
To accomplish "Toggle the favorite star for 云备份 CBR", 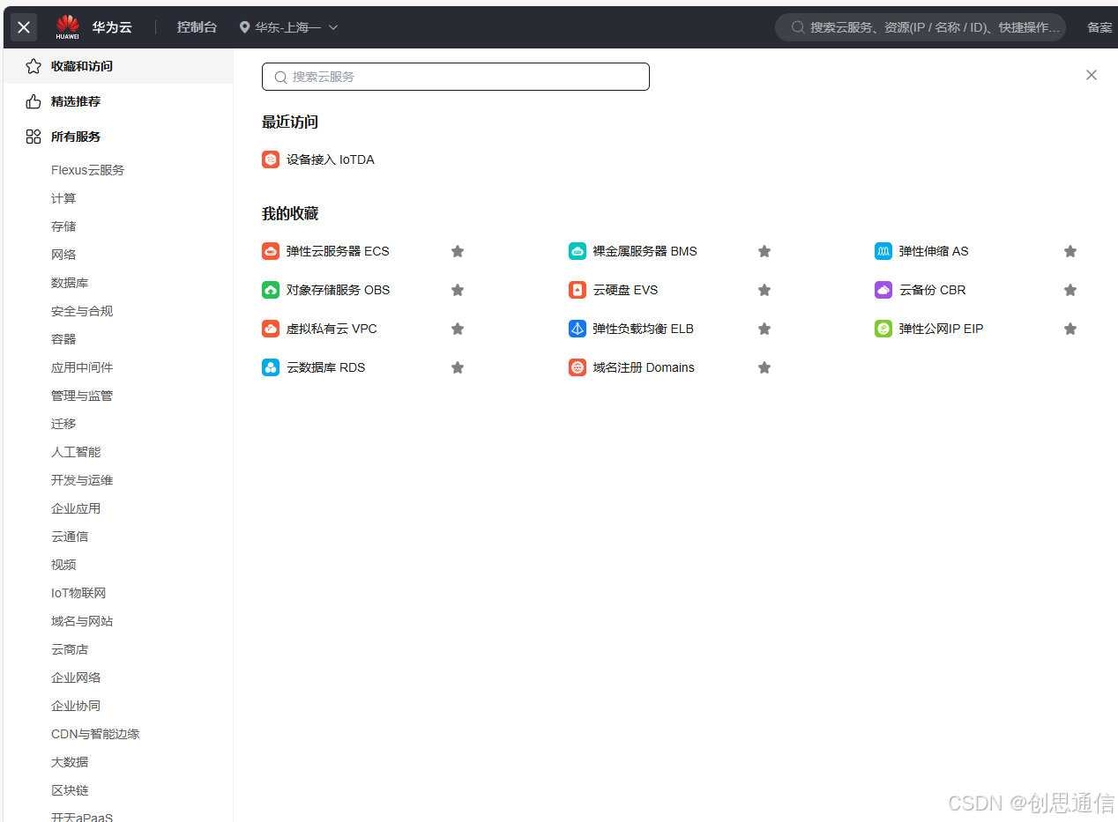I will point(1070,290).
